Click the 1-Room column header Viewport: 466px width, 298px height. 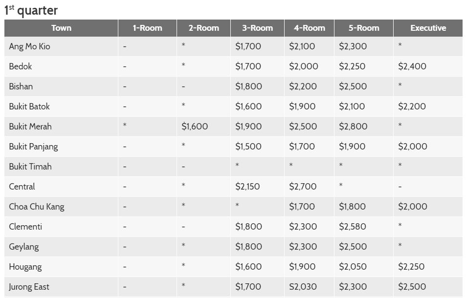tap(147, 28)
